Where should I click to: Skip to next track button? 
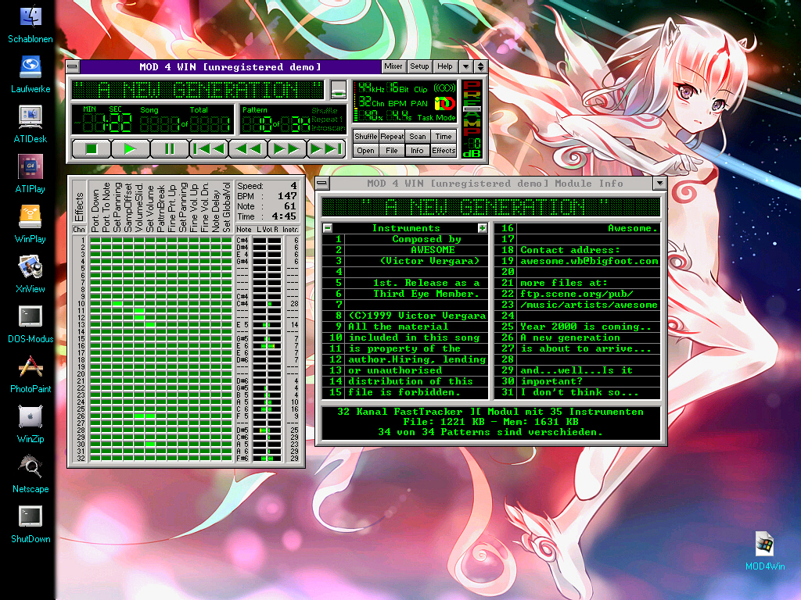[326, 149]
